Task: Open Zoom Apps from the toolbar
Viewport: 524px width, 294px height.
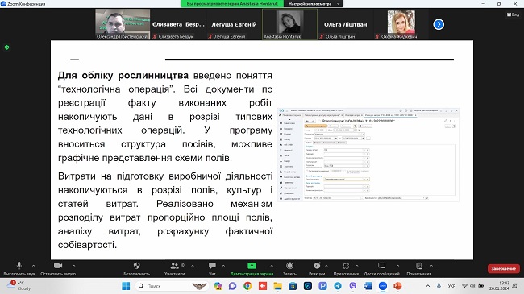Action: (x=346, y=268)
